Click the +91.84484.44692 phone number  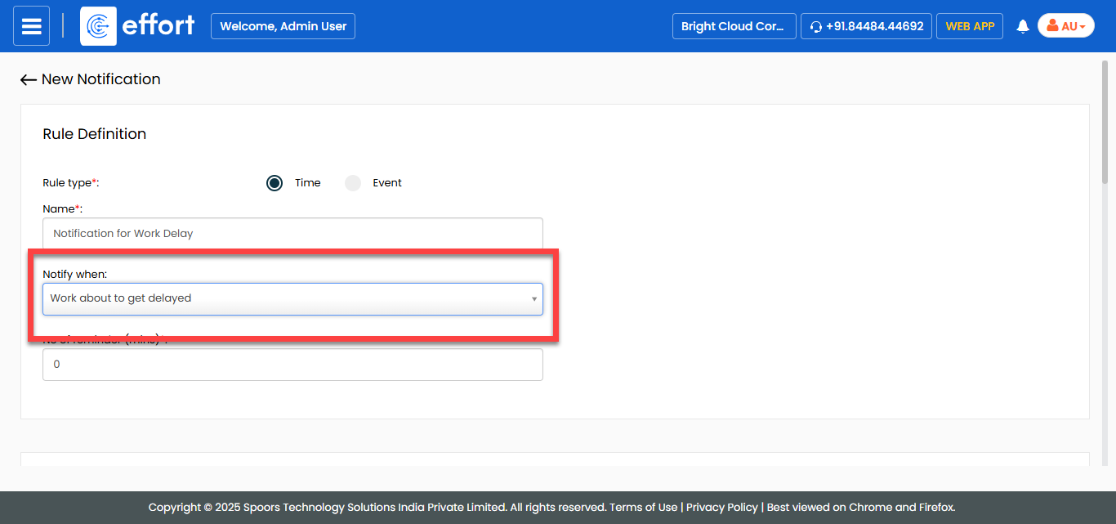click(874, 26)
